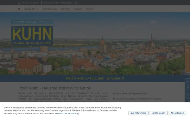Click the Rostock address in top bar
Viewport: 190px width, 119px height.
pos(58,3)
